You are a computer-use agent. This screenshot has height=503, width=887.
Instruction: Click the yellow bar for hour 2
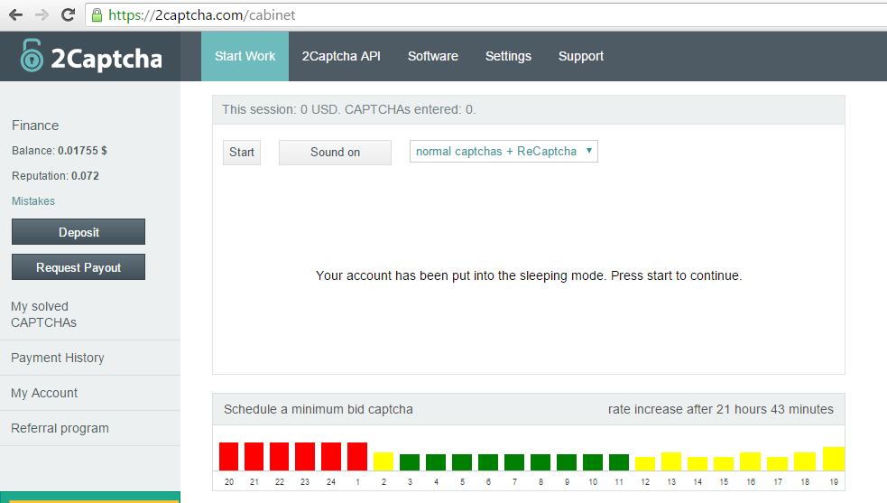click(x=383, y=461)
